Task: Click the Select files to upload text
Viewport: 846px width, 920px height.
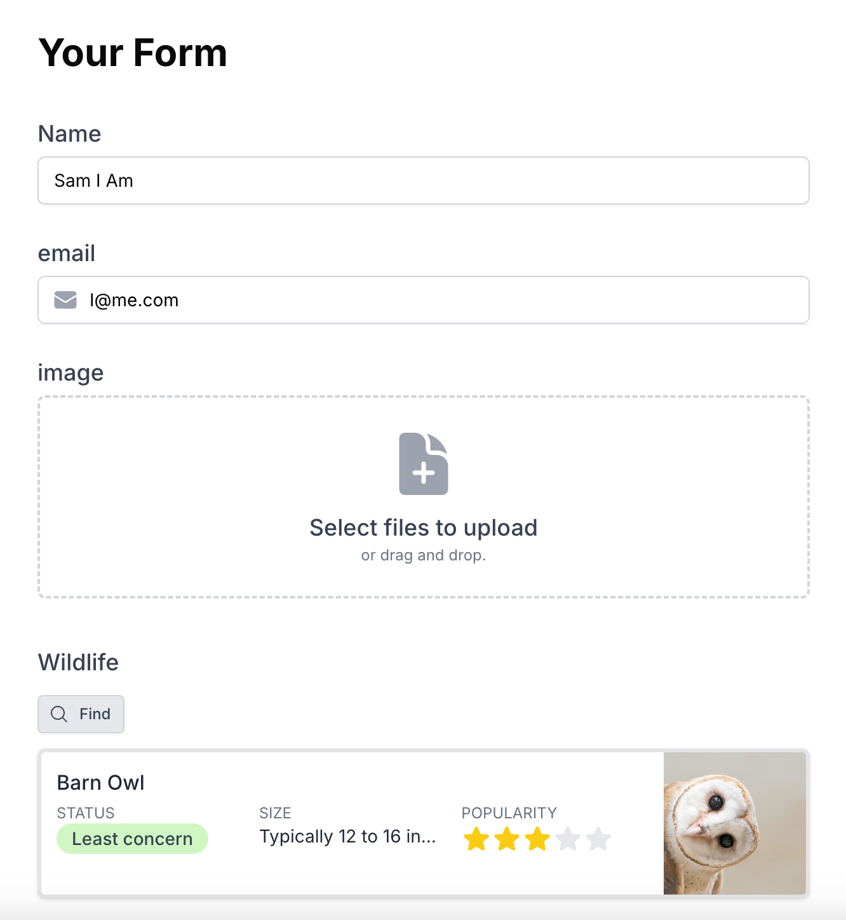Action: point(424,528)
